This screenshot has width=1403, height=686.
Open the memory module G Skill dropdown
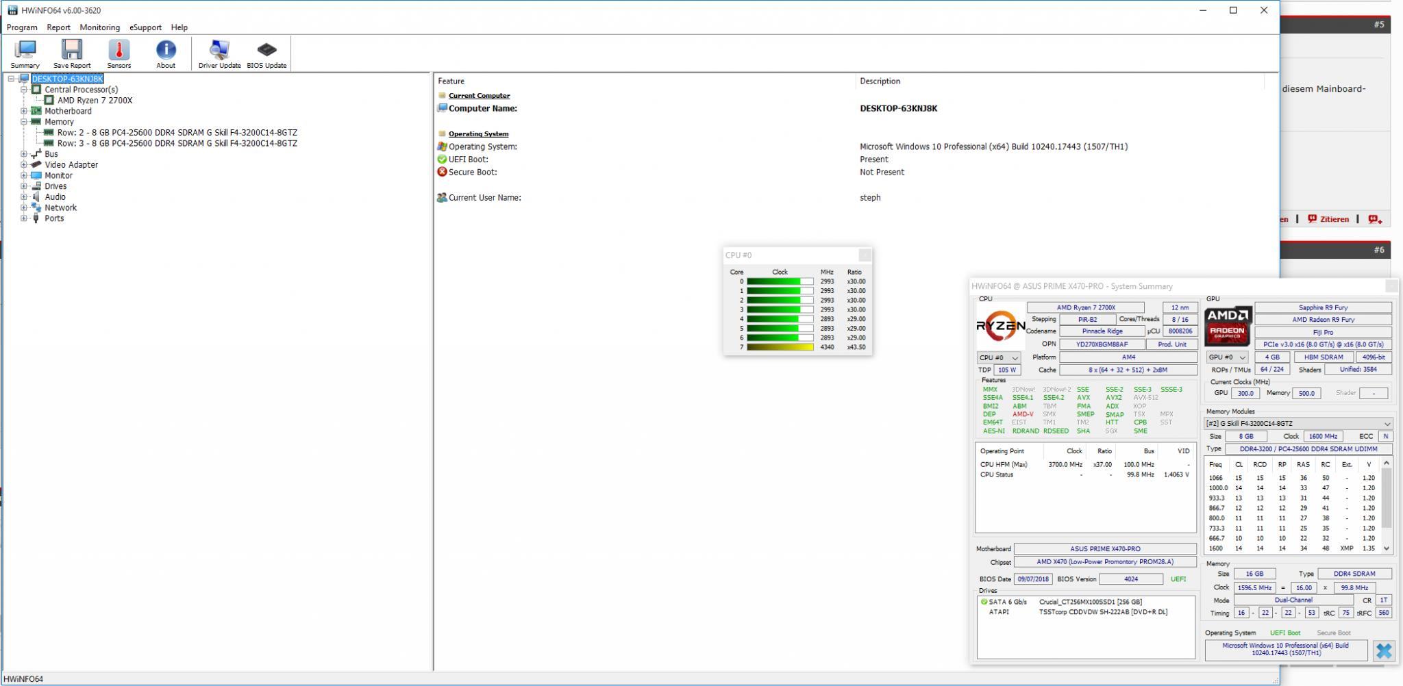(1298, 424)
